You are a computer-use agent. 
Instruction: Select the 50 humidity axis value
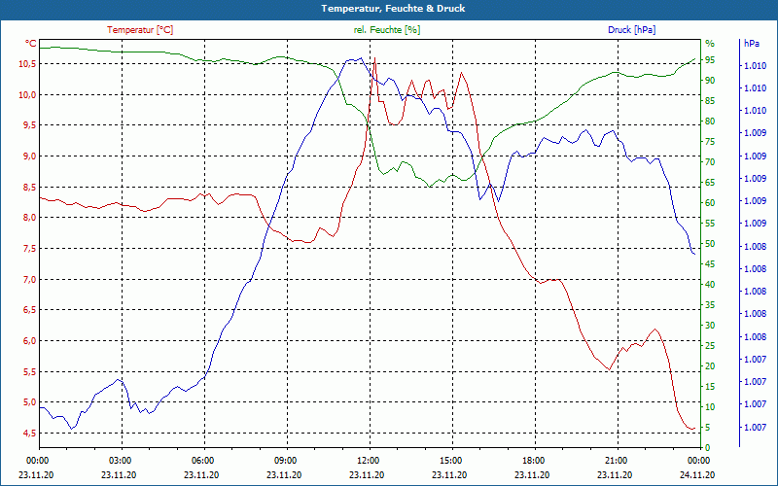[710, 244]
